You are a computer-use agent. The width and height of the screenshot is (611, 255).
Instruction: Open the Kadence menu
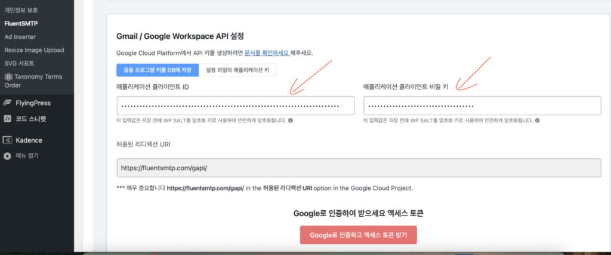click(29, 140)
